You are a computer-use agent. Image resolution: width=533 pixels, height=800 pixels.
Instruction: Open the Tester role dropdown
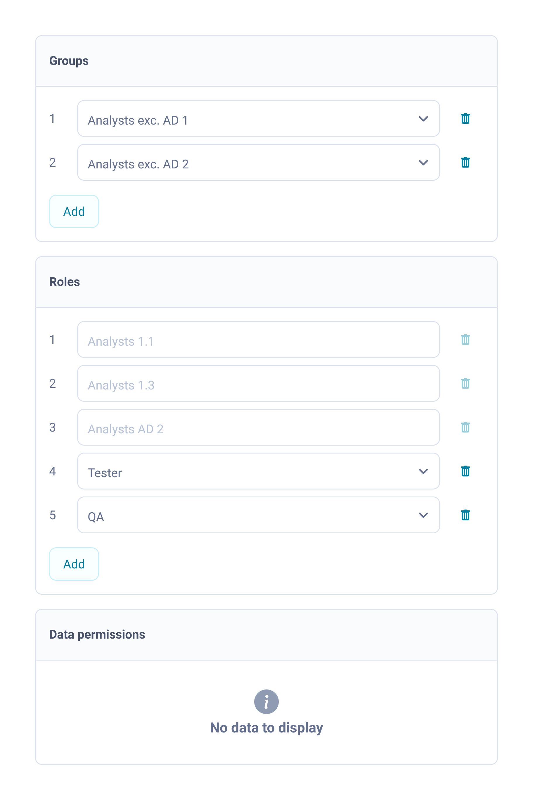pyautogui.click(x=258, y=471)
